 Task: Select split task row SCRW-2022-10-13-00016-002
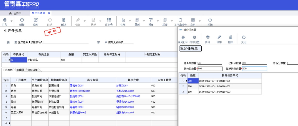pos(214,86)
